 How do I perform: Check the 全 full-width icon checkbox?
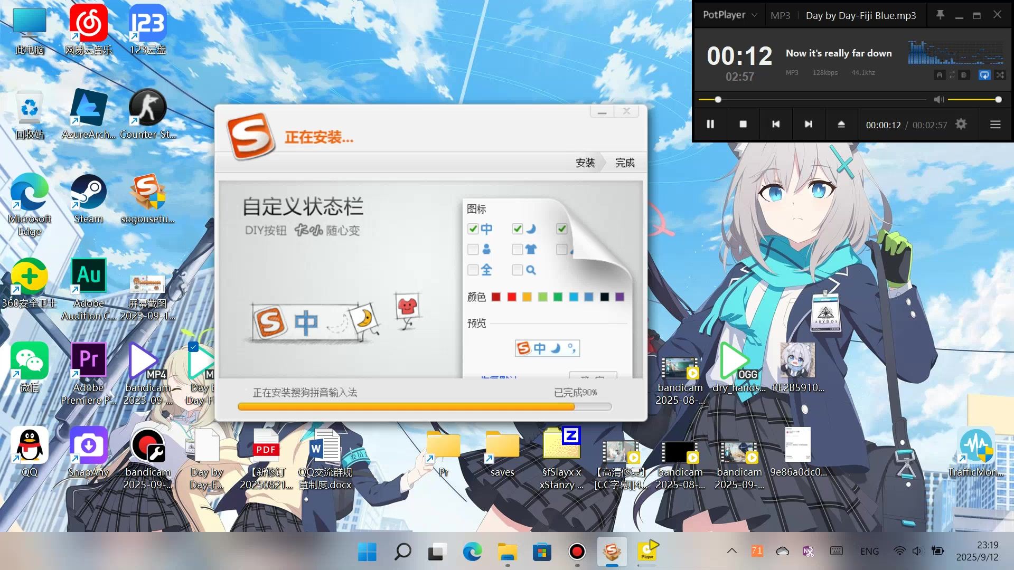pyautogui.click(x=473, y=270)
